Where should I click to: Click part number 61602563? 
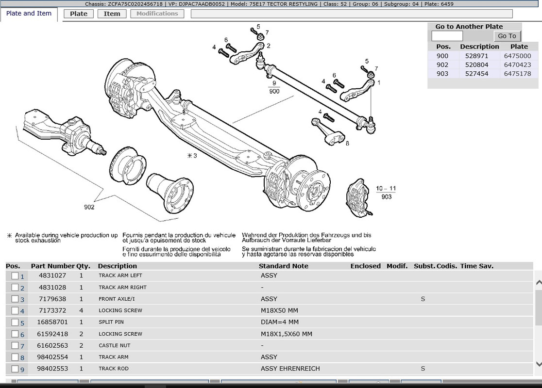tap(52, 345)
